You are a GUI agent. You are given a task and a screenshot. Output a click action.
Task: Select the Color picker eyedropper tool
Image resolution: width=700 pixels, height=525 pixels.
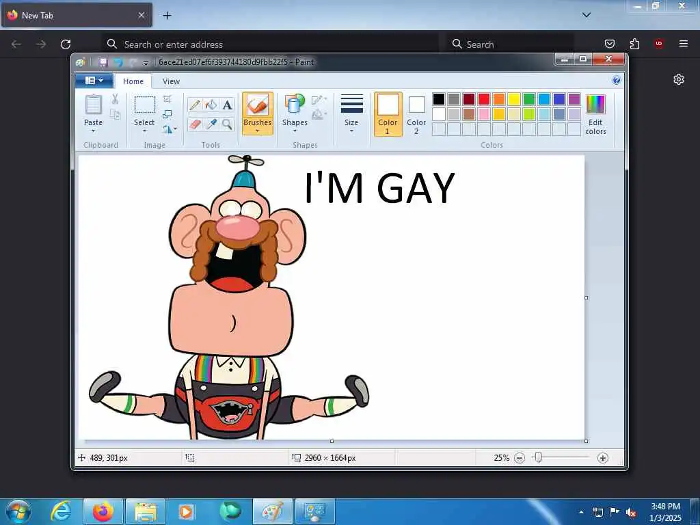[211, 124]
